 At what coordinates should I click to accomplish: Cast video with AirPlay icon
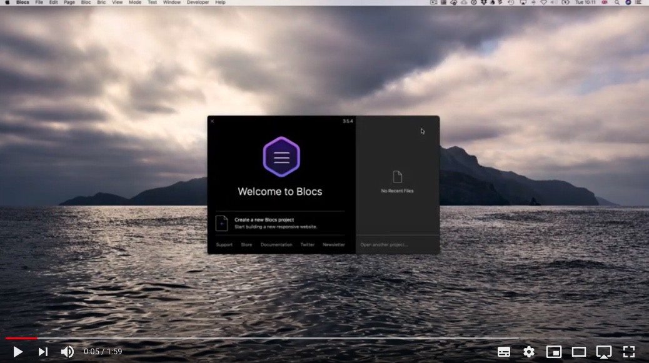pos(603,352)
